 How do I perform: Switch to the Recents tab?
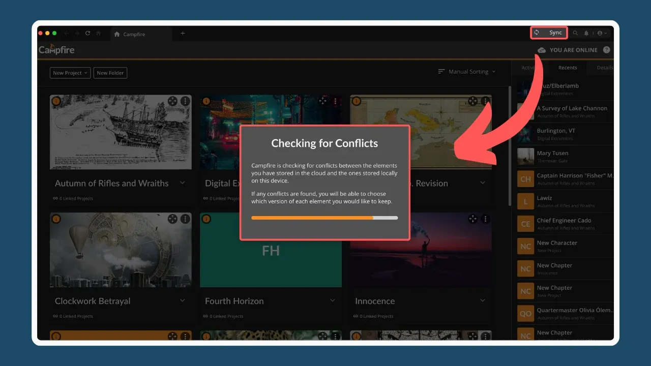click(x=568, y=67)
